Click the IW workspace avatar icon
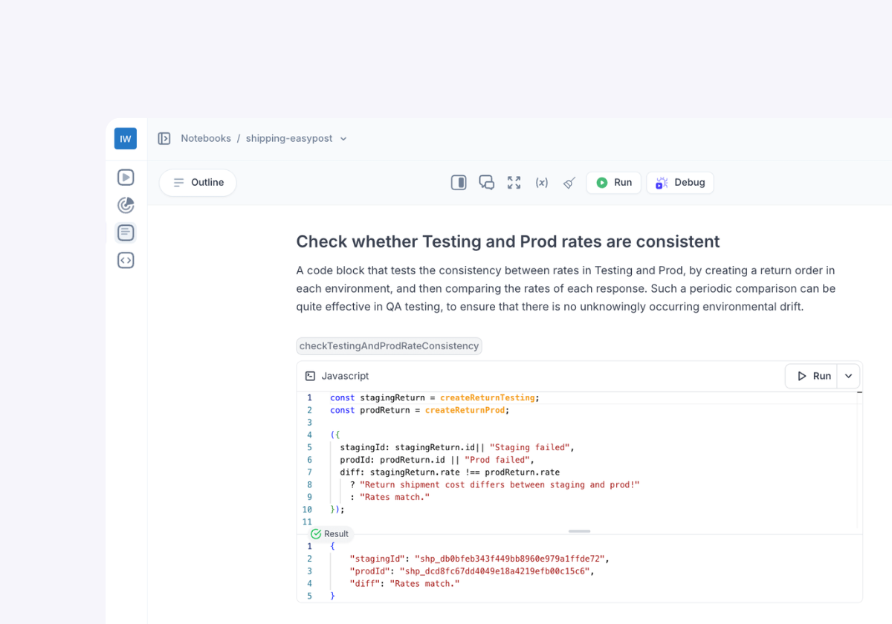Image resolution: width=892 pixels, height=624 pixels. pos(125,139)
